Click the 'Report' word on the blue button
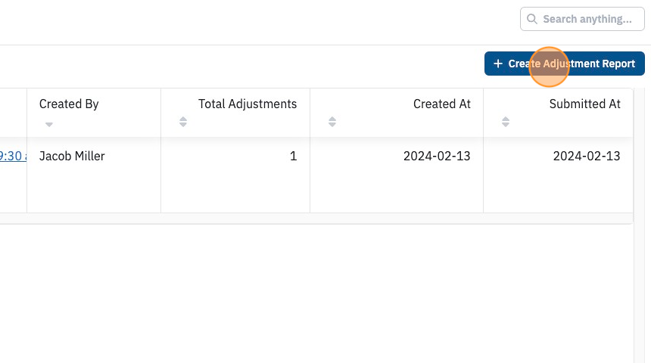The width and height of the screenshot is (651, 363). (618, 64)
